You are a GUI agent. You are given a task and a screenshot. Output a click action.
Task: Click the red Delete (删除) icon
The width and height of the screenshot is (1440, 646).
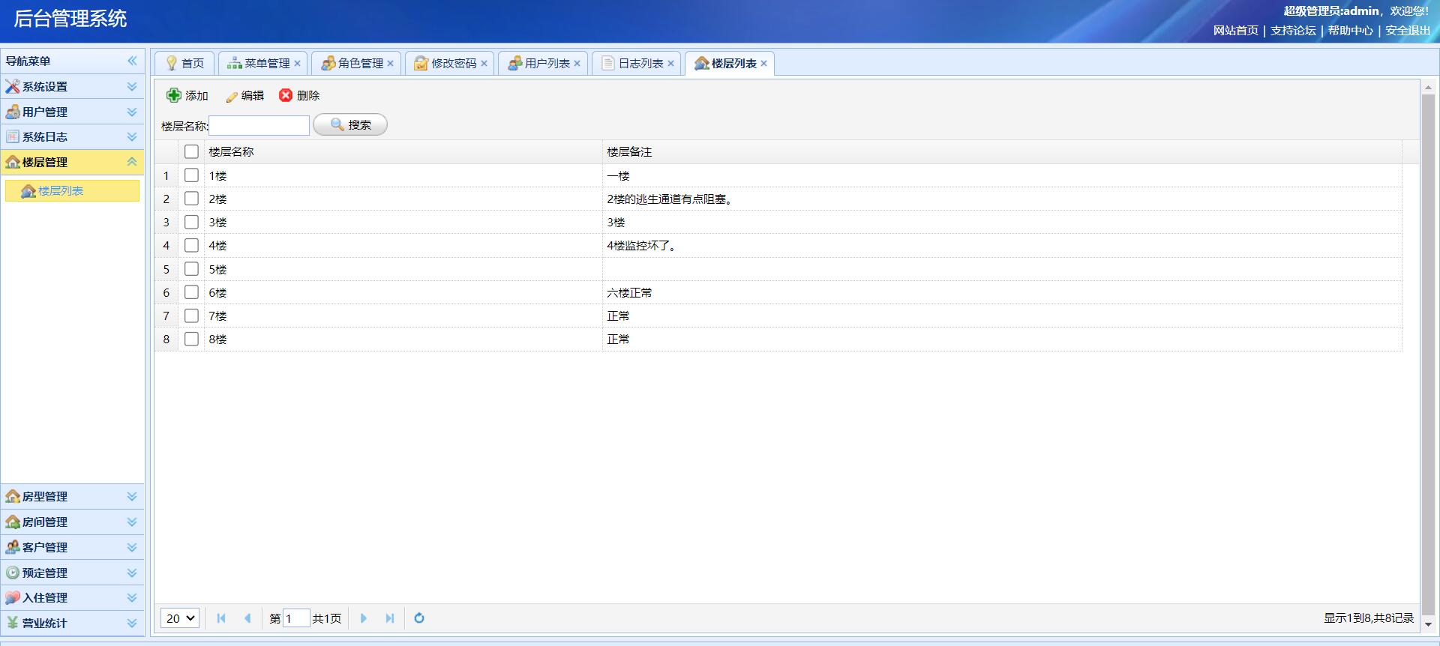[x=286, y=95]
